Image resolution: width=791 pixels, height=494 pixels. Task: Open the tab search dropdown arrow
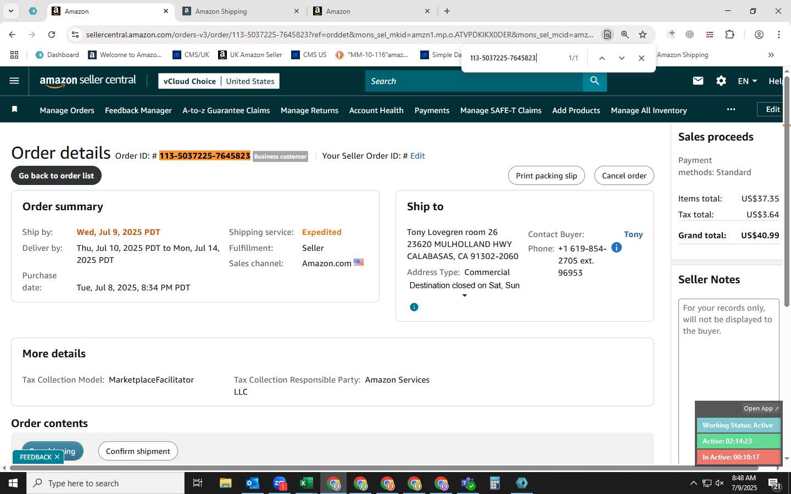(11, 11)
